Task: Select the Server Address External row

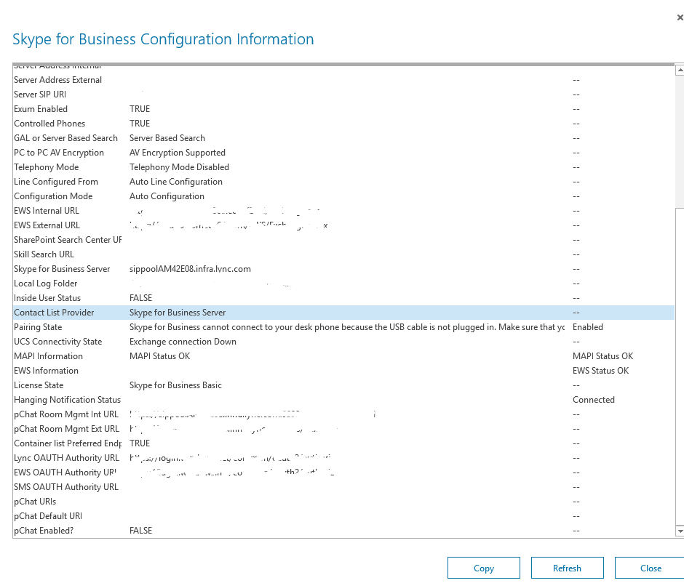Action: [343, 80]
